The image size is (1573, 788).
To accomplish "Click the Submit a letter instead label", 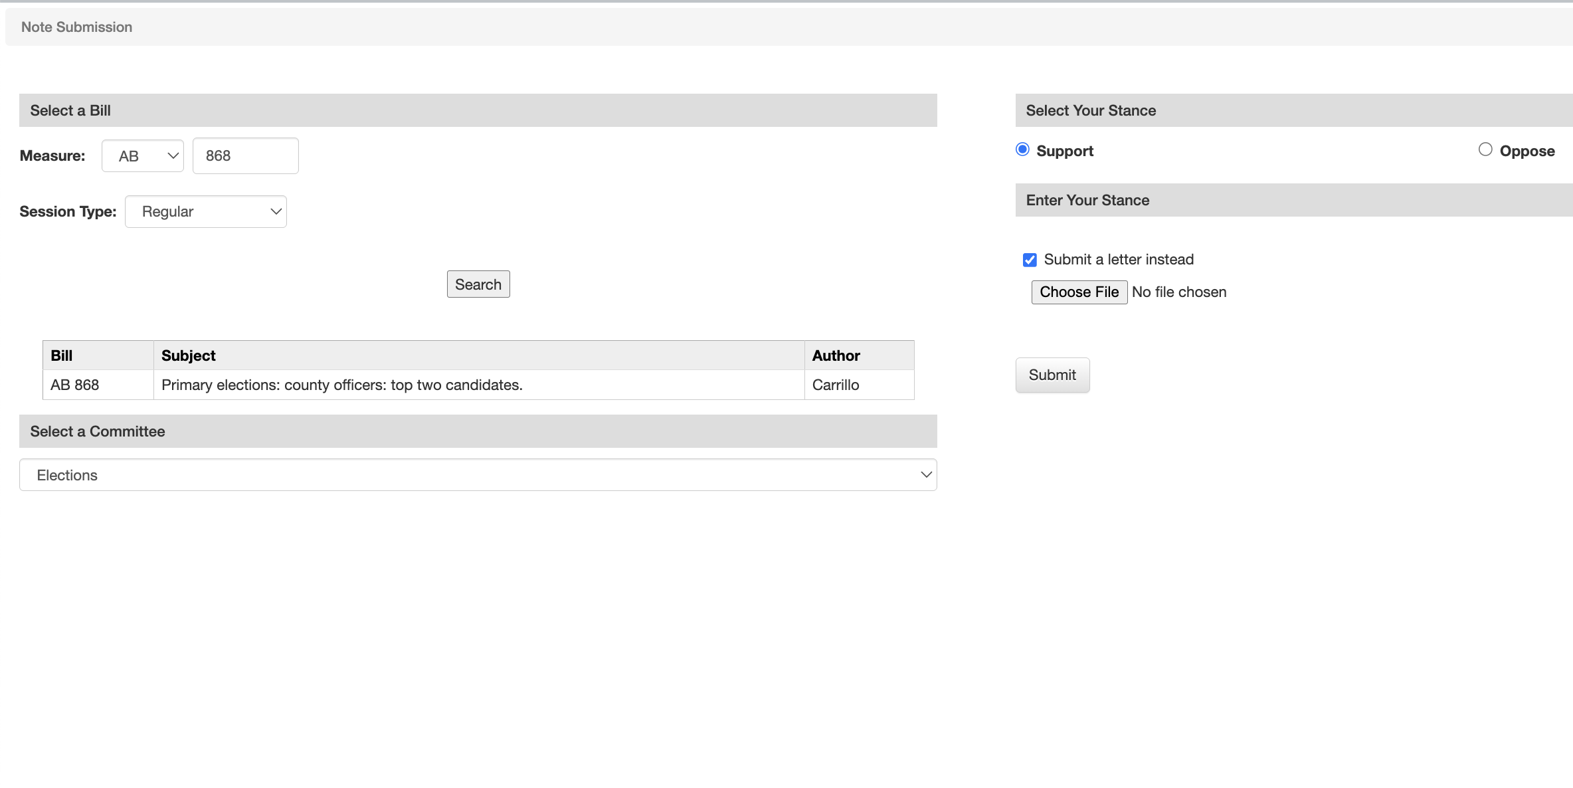I will pos(1119,260).
